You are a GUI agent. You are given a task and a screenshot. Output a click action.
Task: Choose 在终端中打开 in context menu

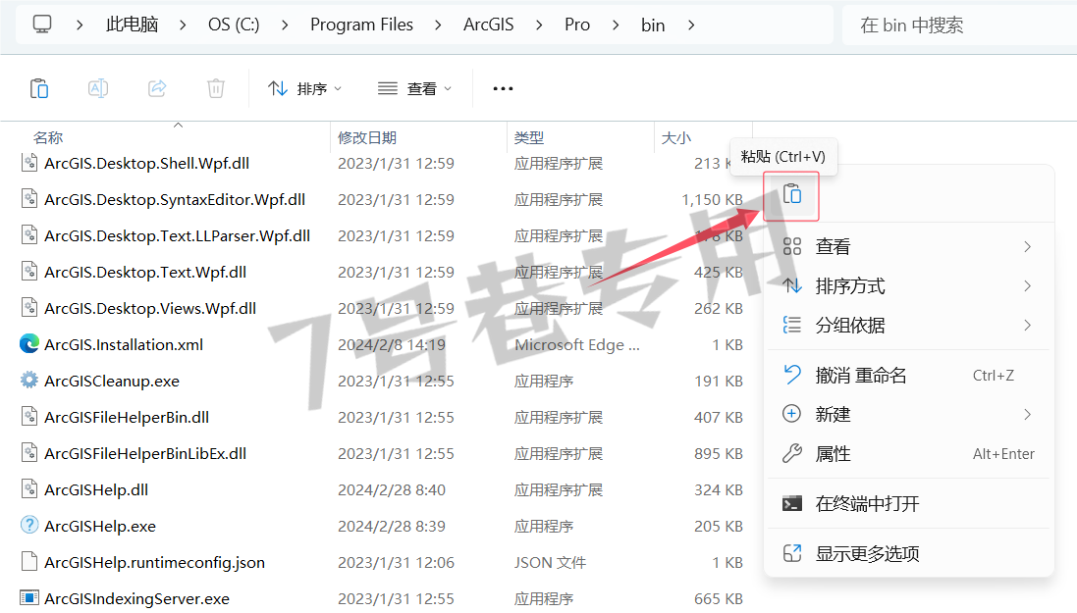tap(908, 503)
